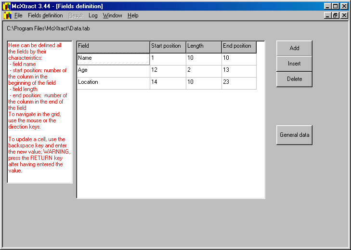Click the Length column header
This screenshot has height=250, width=351.
click(204, 47)
